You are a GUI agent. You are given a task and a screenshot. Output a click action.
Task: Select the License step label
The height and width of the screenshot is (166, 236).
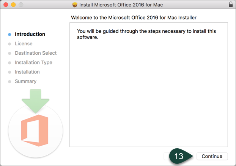click(24, 44)
